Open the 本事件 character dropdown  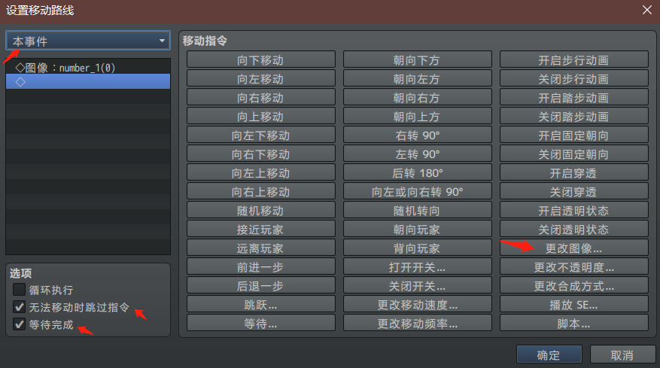coord(88,41)
